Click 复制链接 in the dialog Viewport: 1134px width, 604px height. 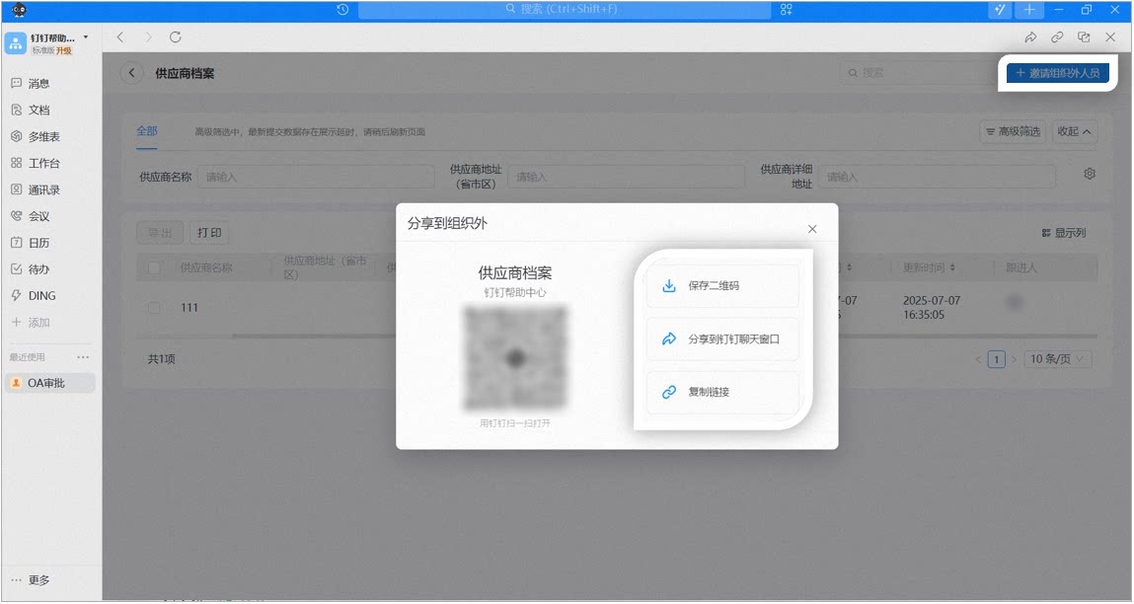722,392
